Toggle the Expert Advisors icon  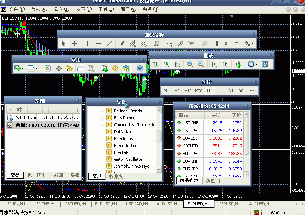tap(126, 68)
